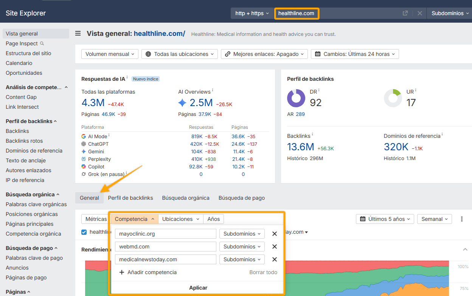Click the Page Inspect magnifier icon
This screenshot has width=472, height=296.
tap(42, 43)
